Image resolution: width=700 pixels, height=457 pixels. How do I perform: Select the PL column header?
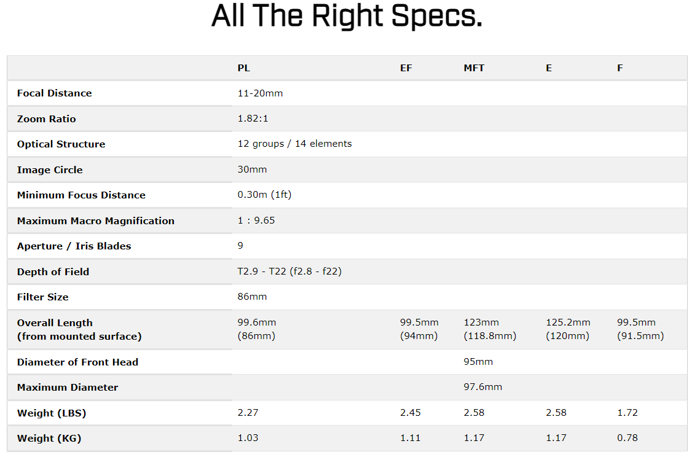pyautogui.click(x=244, y=68)
